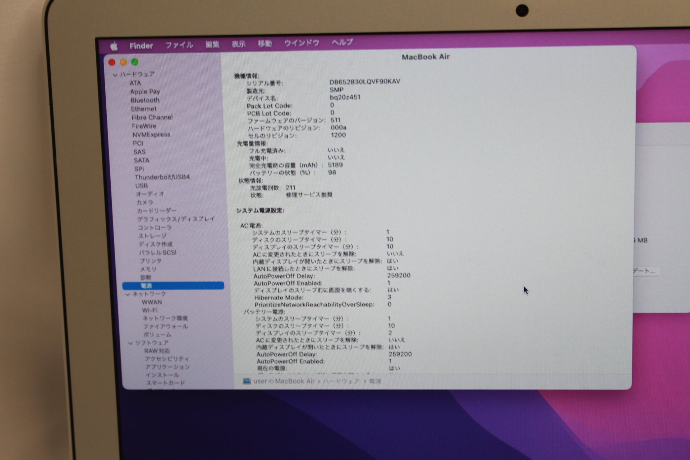690x460 pixels.
Task: Click the Hibernate Mode label
Action: (279, 298)
